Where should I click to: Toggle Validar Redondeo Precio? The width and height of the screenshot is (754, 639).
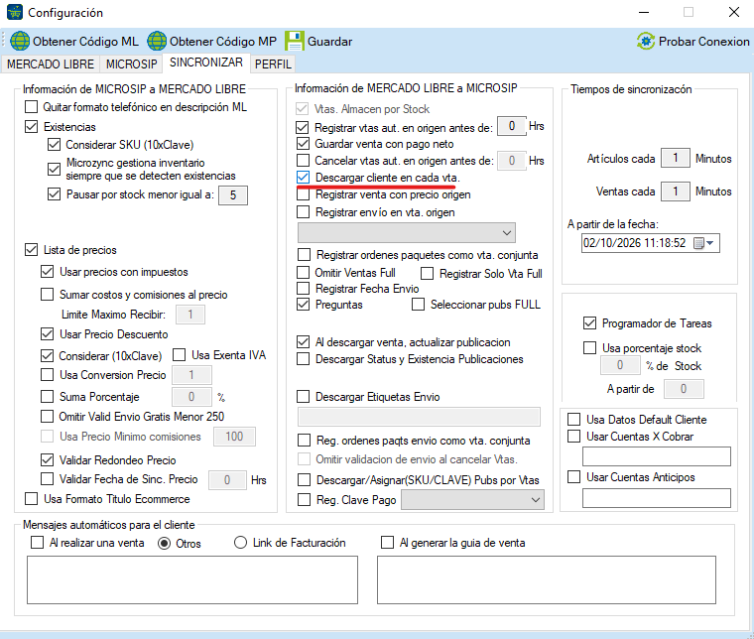[x=48, y=460]
